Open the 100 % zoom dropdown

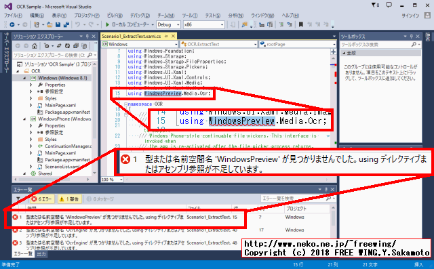click(x=112, y=180)
